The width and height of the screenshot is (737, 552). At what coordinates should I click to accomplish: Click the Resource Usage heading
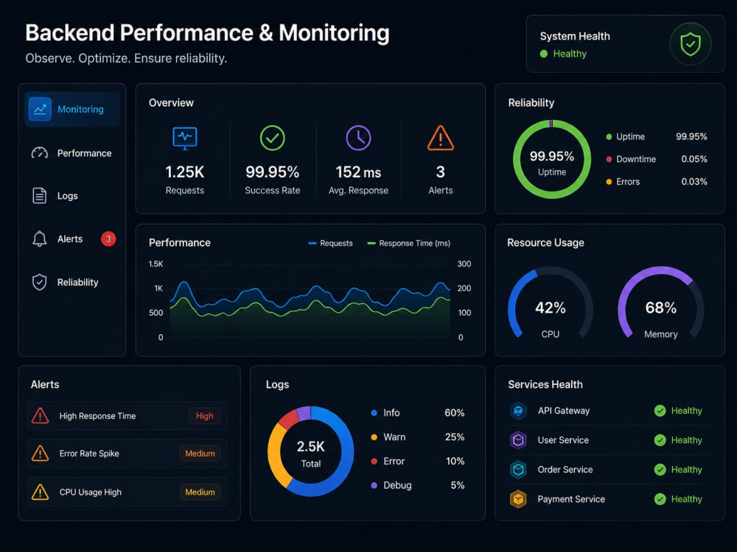click(545, 243)
